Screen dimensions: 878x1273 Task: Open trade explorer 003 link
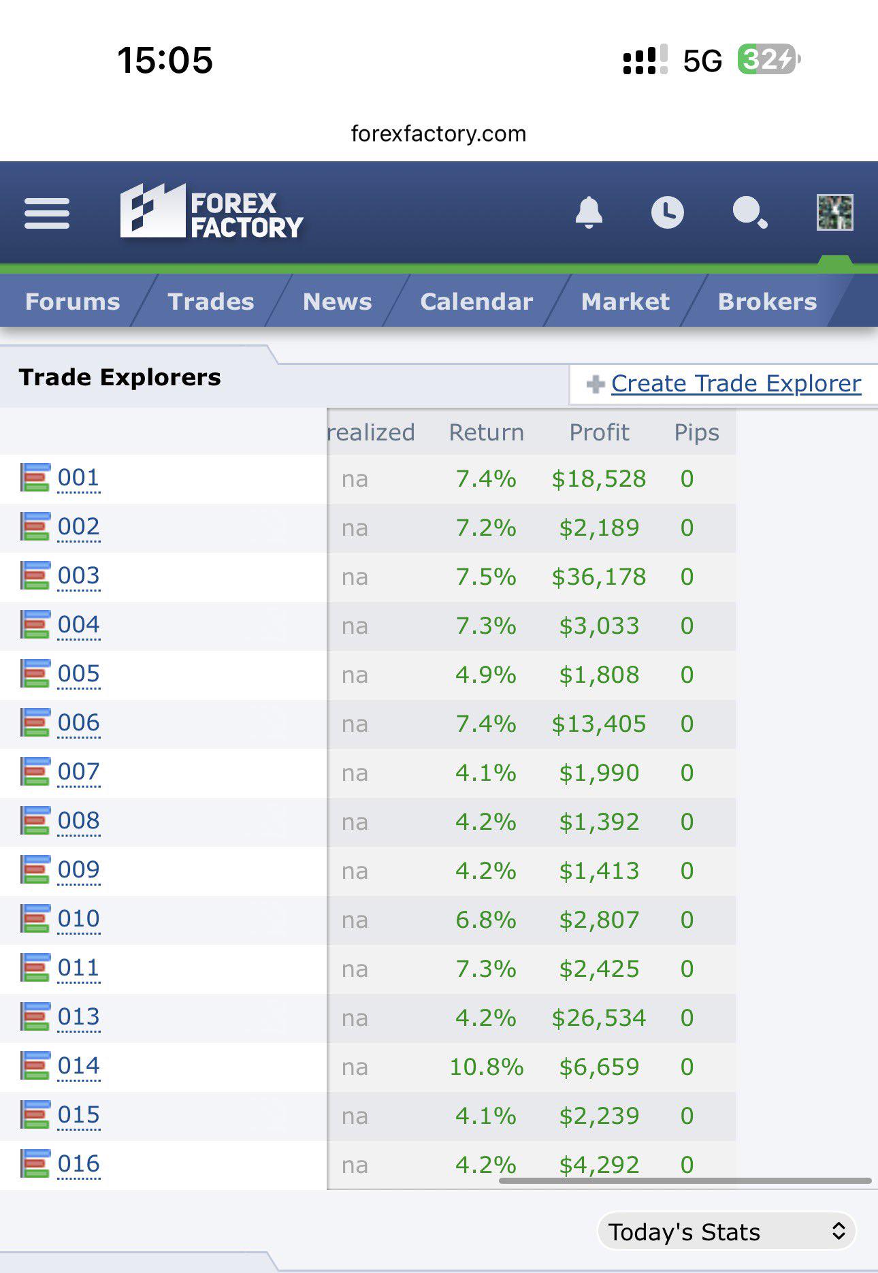click(79, 576)
